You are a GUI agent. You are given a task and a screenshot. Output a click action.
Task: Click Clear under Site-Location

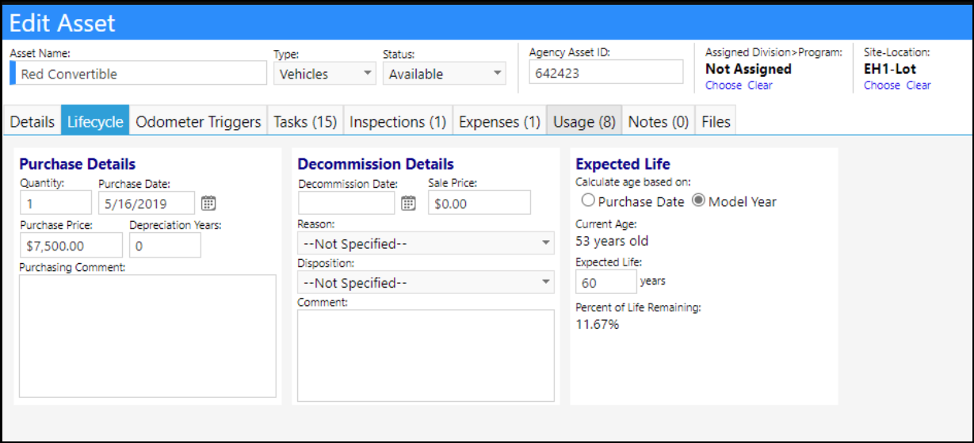pyautogui.click(x=919, y=86)
